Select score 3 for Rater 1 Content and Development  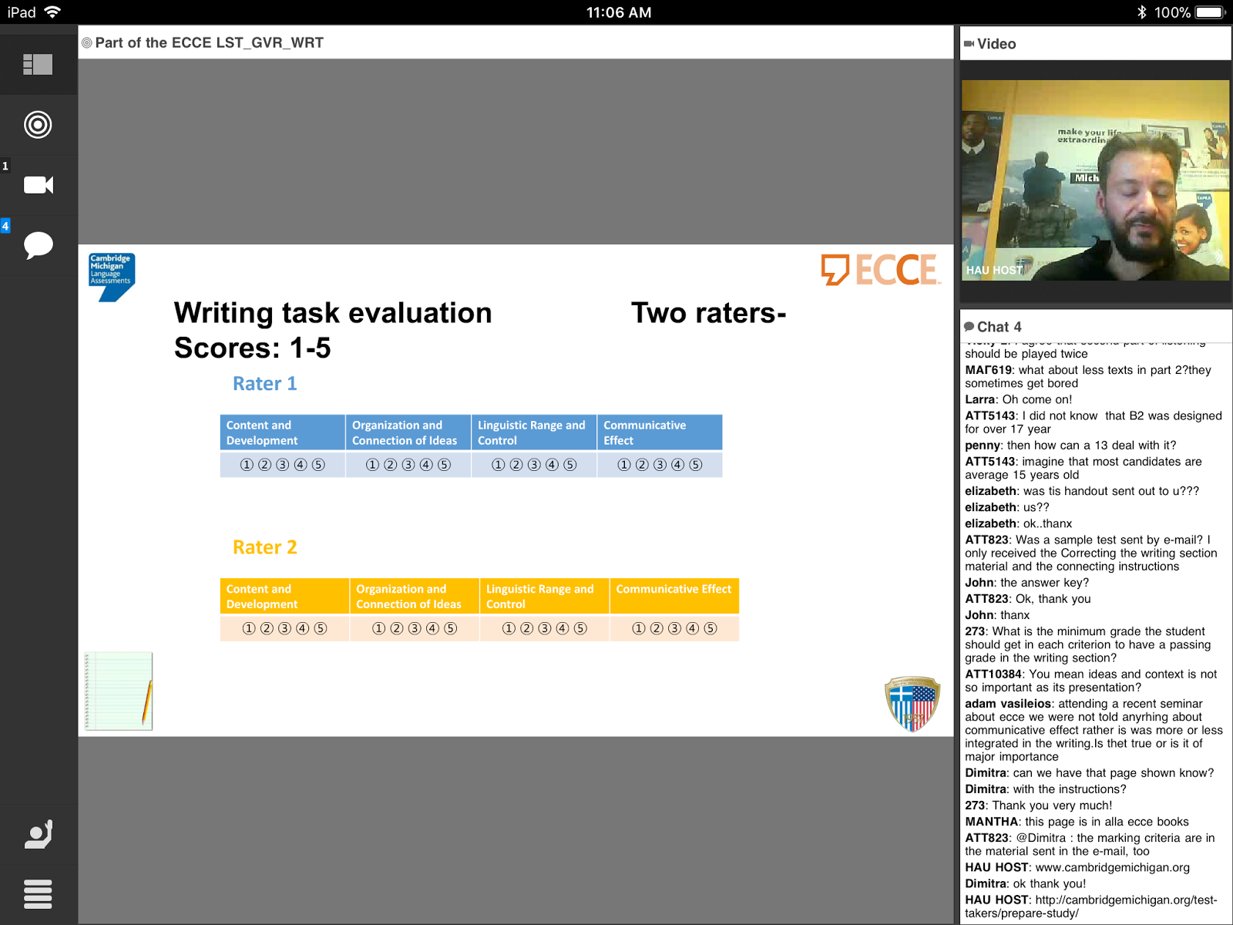[282, 465]
